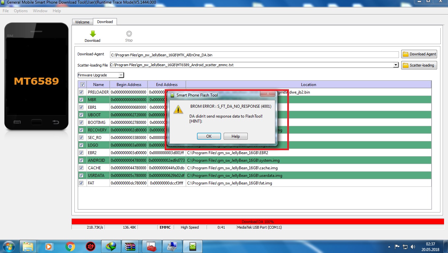The width and height of the screenshot is (448, 253).
Task: Toggle the USRDATA partition checkbox
Action: pos(81,176)
